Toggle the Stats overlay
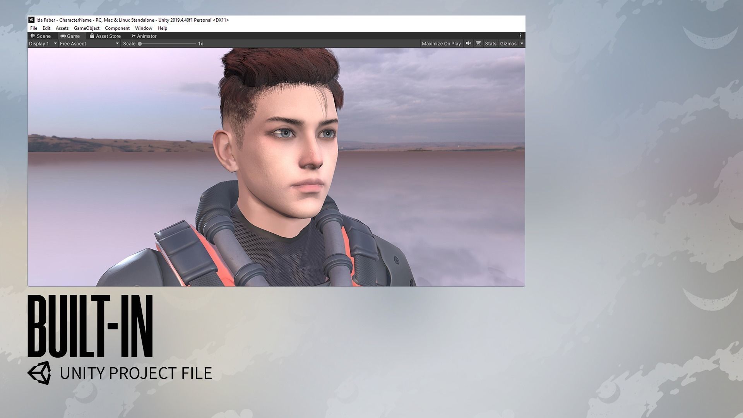This screenshot has width=743, height=418. (490, 44)
